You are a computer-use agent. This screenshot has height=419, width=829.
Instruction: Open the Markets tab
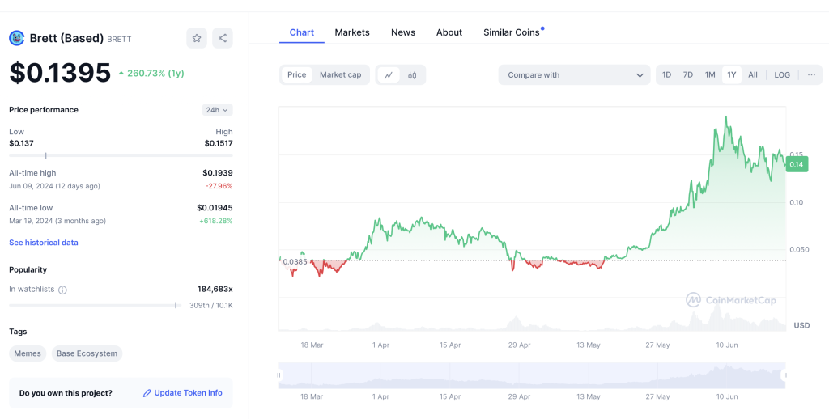(352, 32)
